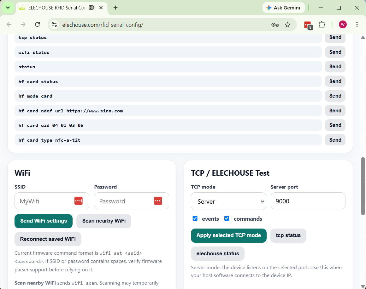
Task: Click the 'wifi status' command text
Action: coord(34,52)
